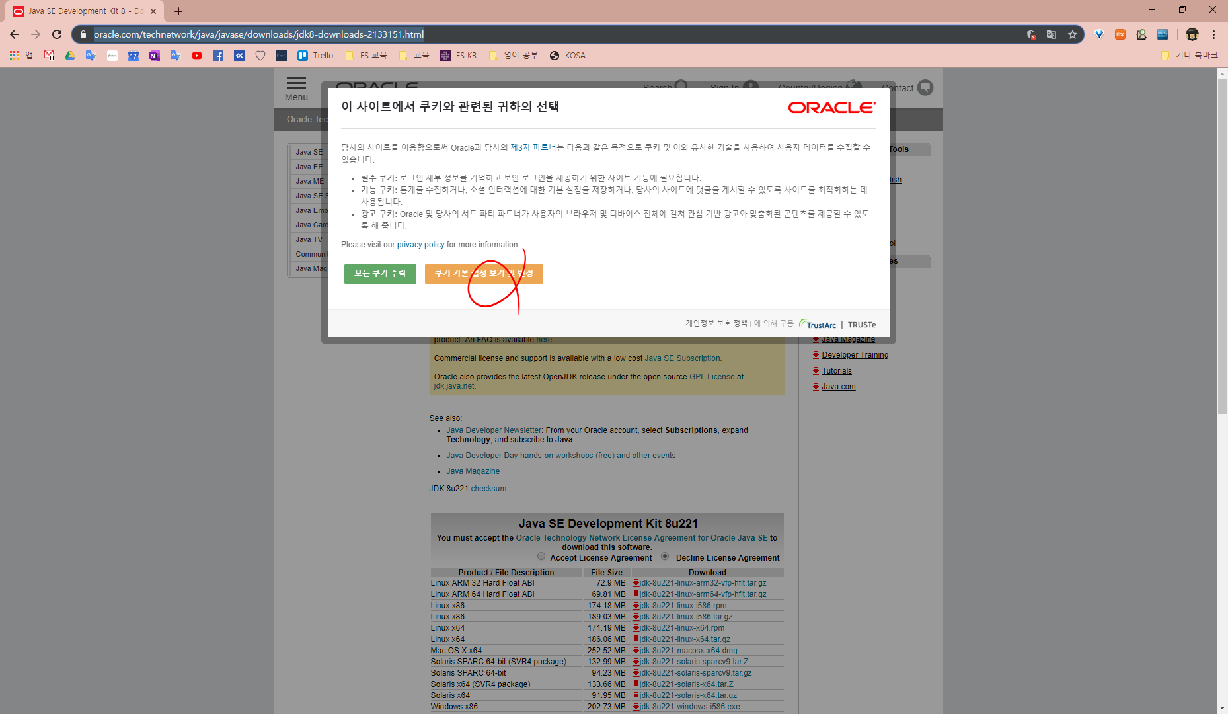Open the Chrome profile avatar

tap(1192, 34)
